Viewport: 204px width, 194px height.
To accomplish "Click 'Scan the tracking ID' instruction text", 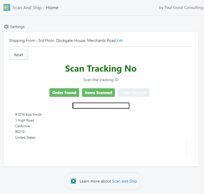I will click(x=101, y=80).
